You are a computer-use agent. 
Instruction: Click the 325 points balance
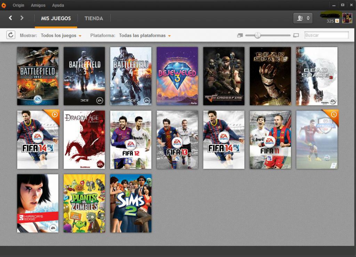330,21
